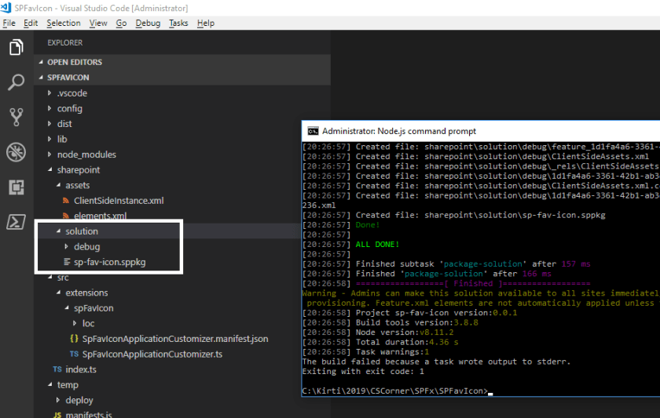Viewport: 660px width, 418px height.
Task: Open the Explorer icon in activity bar
Action: 16,48
